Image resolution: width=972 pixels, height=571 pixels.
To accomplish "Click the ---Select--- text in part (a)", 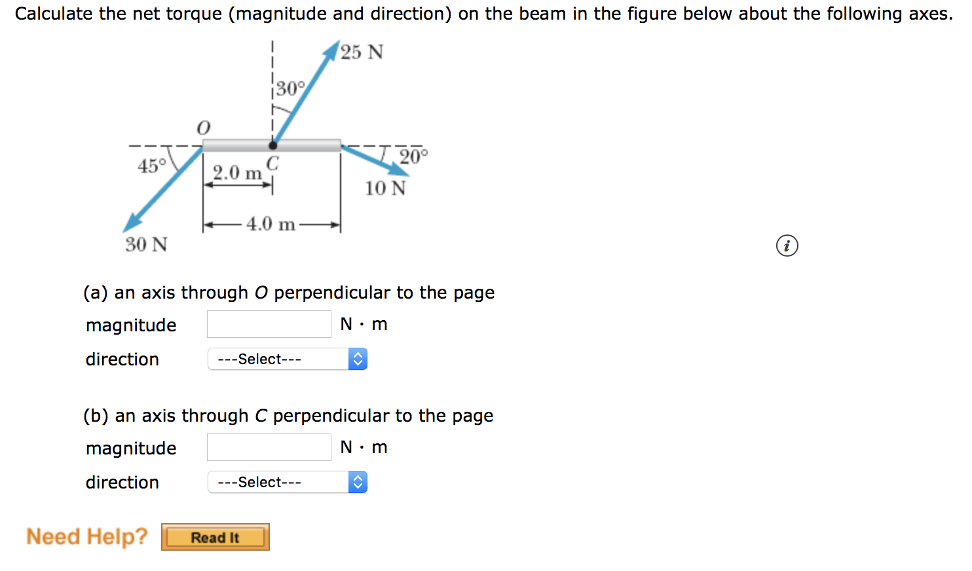I will (259, 359).
